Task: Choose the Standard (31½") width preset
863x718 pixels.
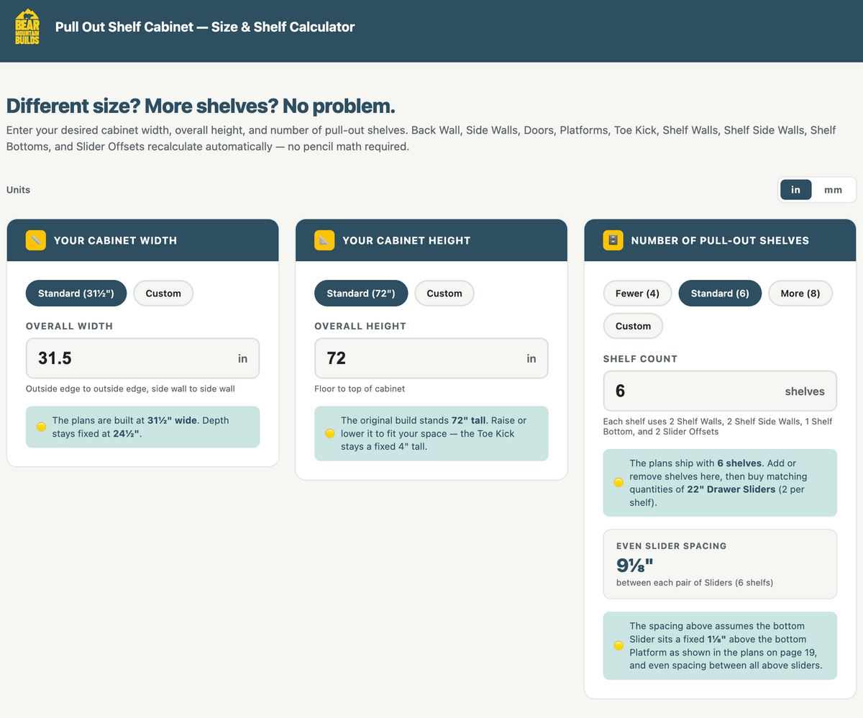Action: click(x=76, y=294)
